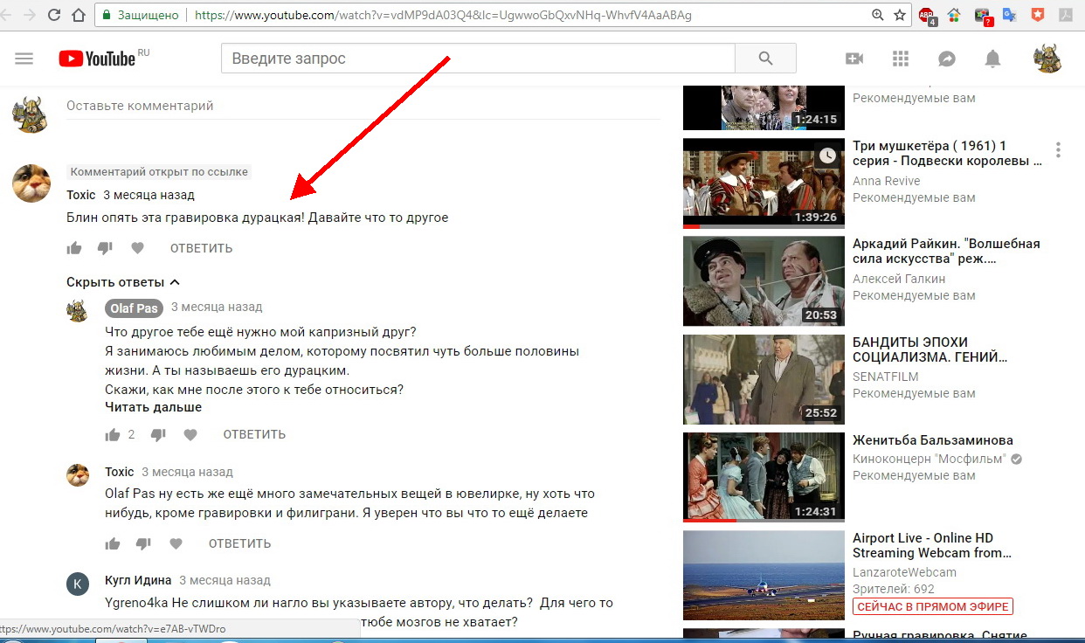Like the Toxic comment about гравировка
Viewport: 1085px width, 643px height.
point(74,248)
